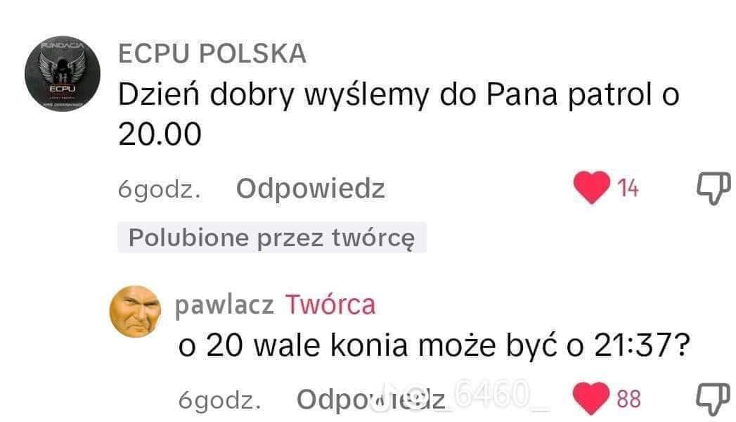Select the 6godz. timestamp under ECPU's comment
The width and height of the screenshot is (736, 422).
pos(160,190)
